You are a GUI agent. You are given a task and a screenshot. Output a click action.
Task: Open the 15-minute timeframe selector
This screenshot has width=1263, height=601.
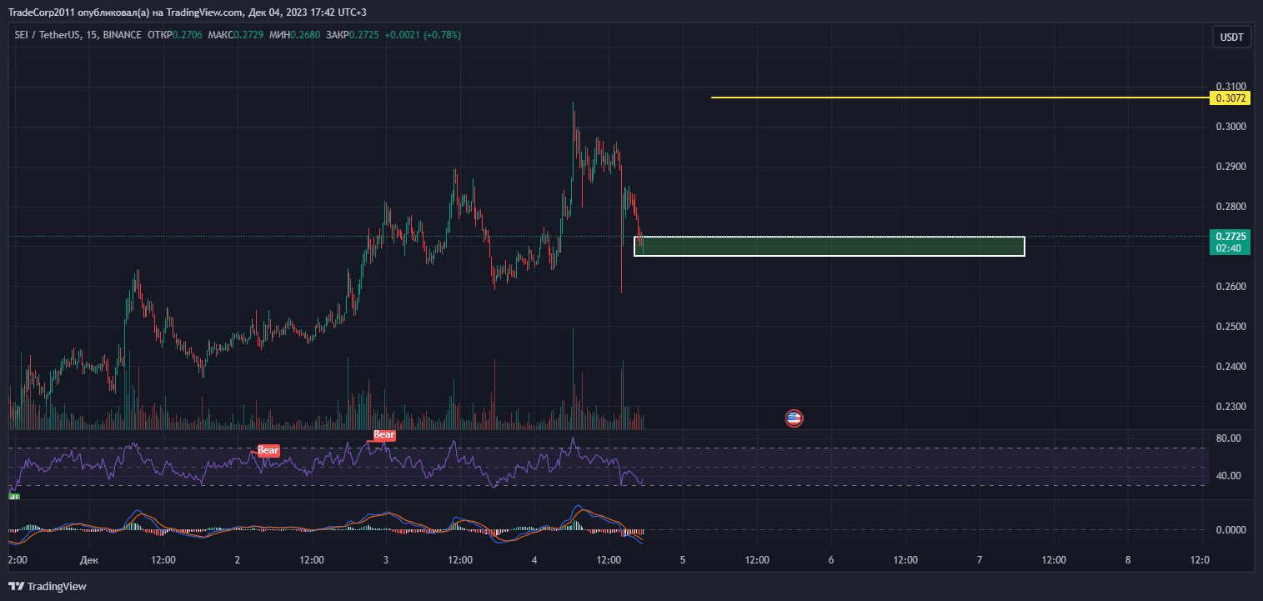(88, 36)
